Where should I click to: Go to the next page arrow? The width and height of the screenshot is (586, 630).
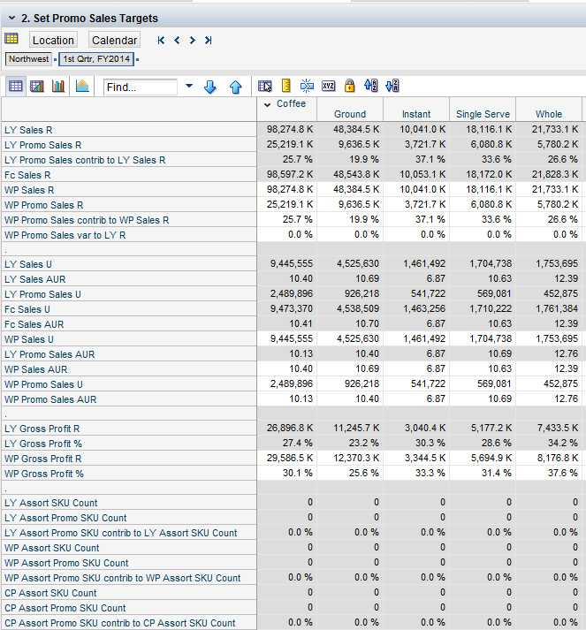193,40
